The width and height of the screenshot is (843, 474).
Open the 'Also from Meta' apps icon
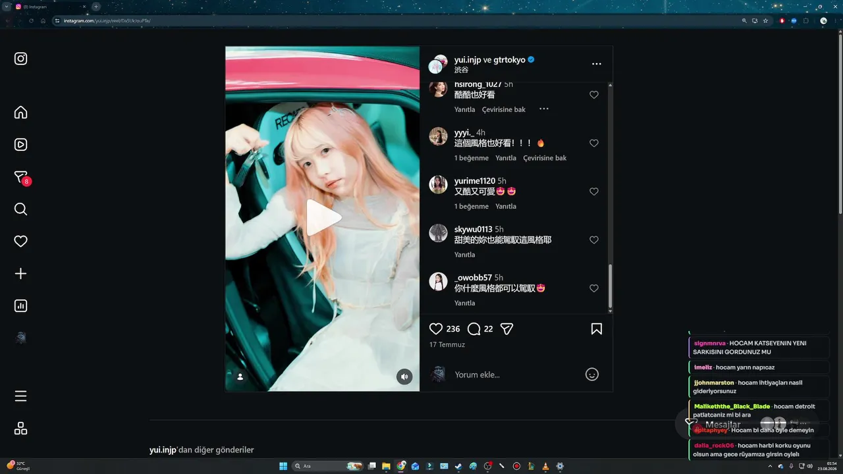pos(21,429)
